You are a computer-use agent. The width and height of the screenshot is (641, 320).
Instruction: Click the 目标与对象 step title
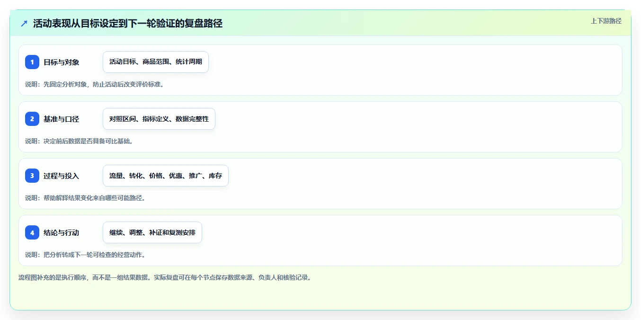(61, 62)
